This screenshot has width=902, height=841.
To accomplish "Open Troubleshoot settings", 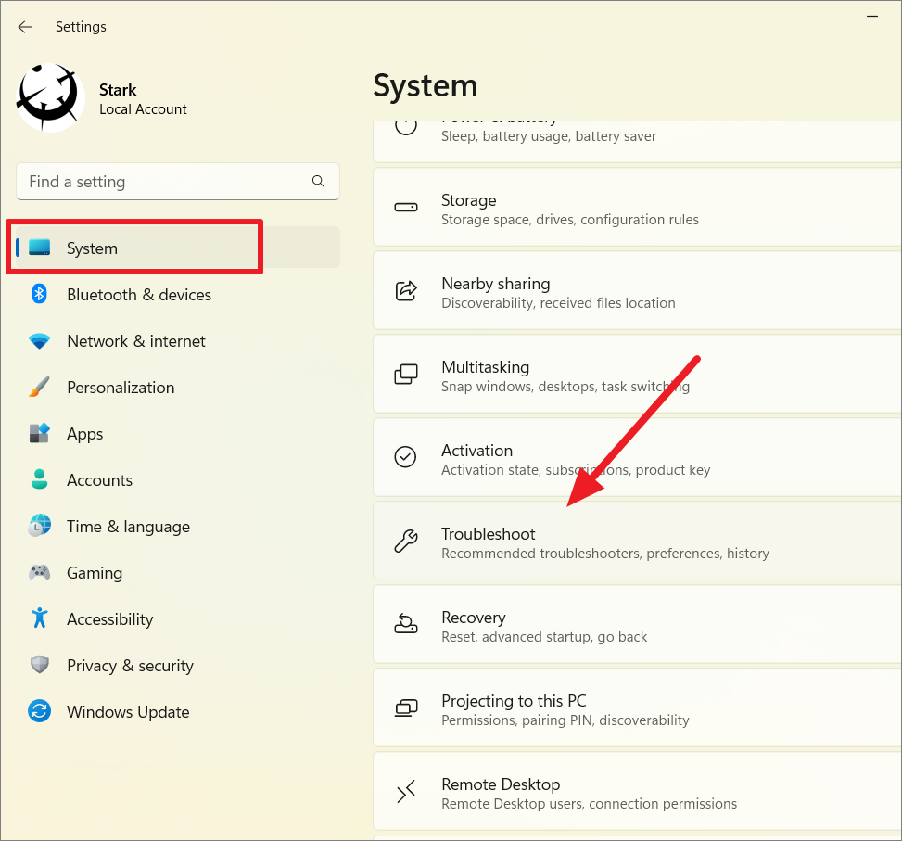I will [x=638, y=542].
